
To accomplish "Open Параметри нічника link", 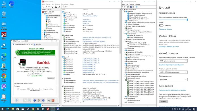I will point(165,29).
